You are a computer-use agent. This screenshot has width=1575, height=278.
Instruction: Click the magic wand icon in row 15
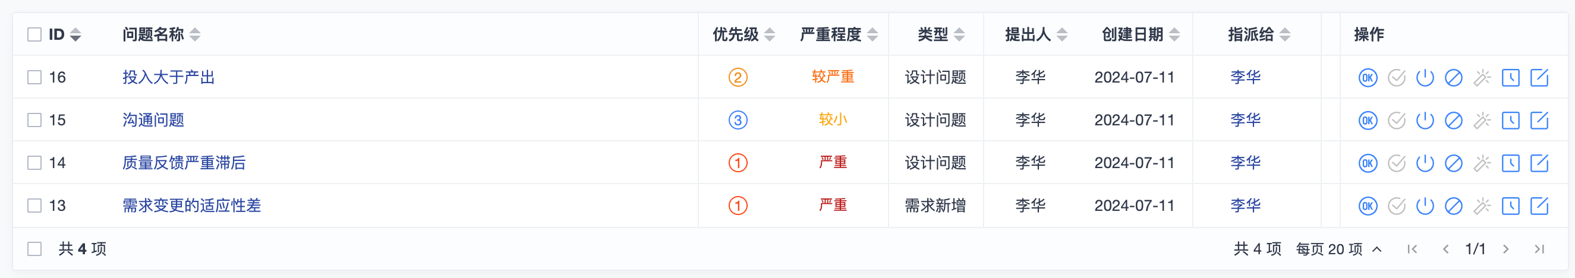pos(1482,121)
